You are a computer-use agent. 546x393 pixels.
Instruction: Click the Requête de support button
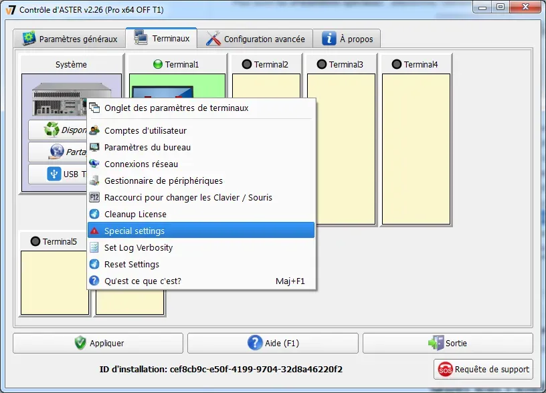[484, 369]
